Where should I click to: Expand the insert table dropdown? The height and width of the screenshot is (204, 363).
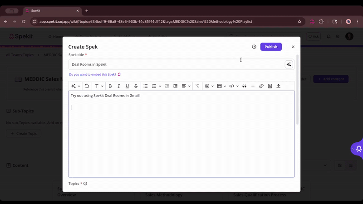point(221,86)
